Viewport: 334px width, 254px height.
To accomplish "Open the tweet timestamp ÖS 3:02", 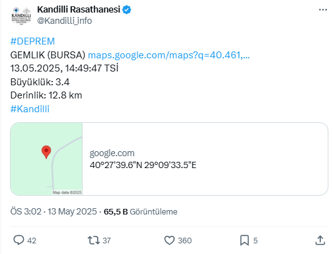I will [x=26, y=211].
